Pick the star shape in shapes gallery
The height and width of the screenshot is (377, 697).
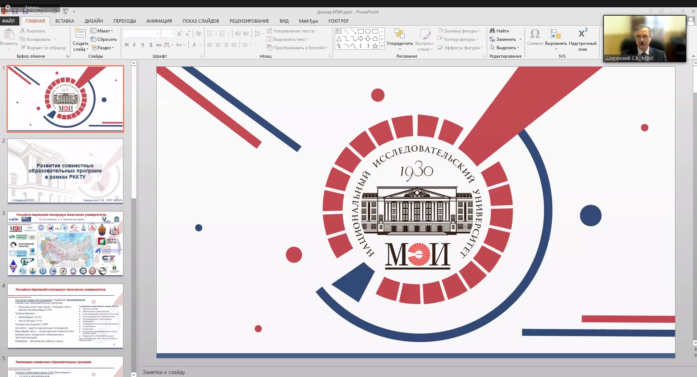[x=375, y=46]
